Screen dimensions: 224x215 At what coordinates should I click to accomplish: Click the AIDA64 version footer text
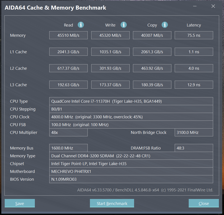145,190
